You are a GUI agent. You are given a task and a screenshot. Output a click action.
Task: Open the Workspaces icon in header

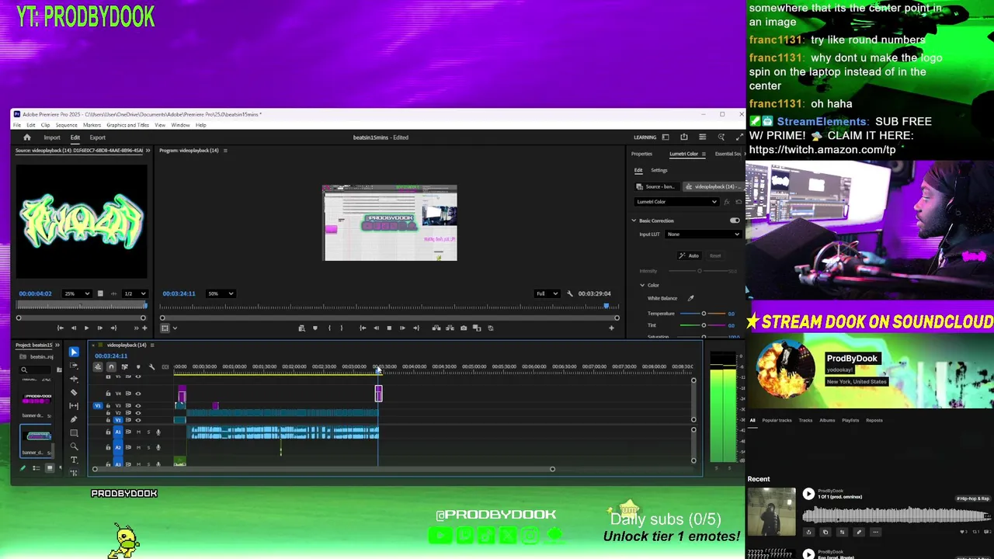point(666,137)
